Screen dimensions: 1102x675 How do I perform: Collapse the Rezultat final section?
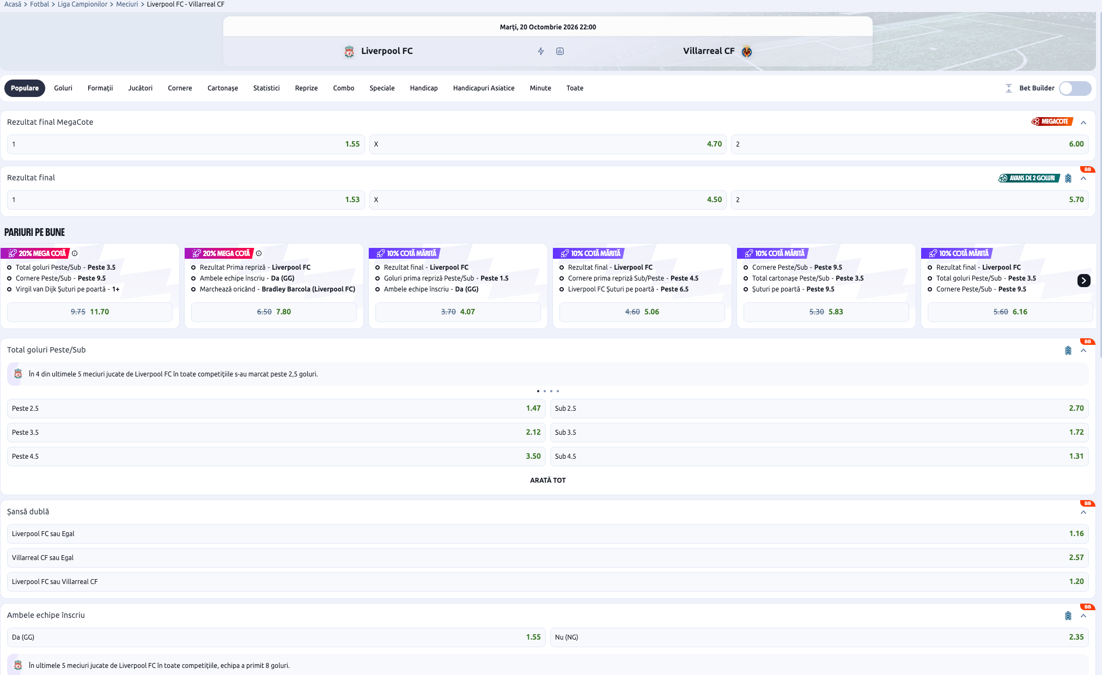(1083, 178)
